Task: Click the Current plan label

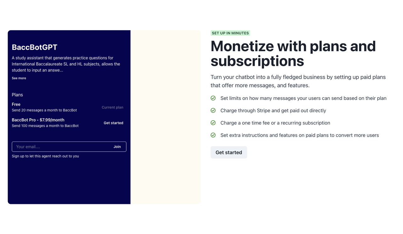Action: tap(112, 107)
